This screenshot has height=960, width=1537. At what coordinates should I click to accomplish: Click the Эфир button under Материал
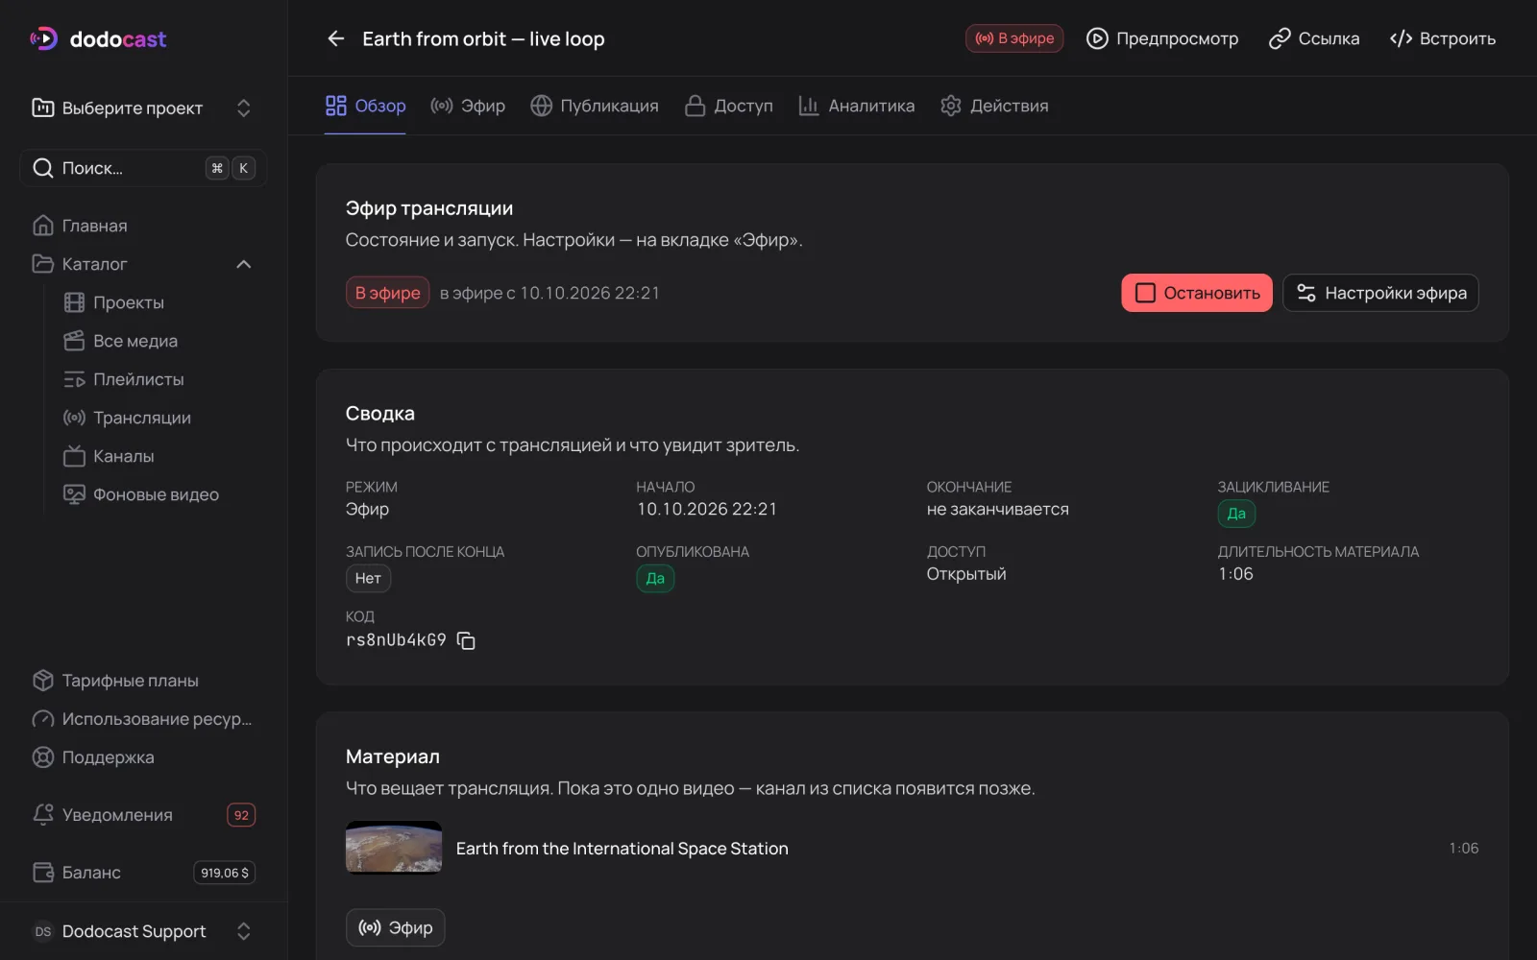pyautogui.click(x=396, y=927)
